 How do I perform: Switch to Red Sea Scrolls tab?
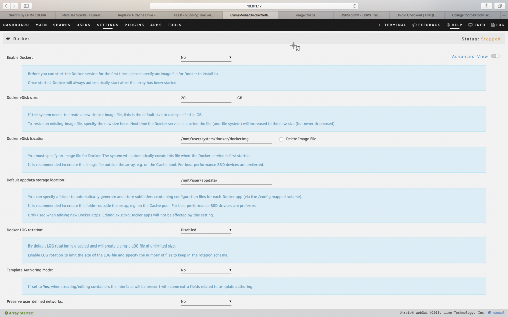pos(83,15)
